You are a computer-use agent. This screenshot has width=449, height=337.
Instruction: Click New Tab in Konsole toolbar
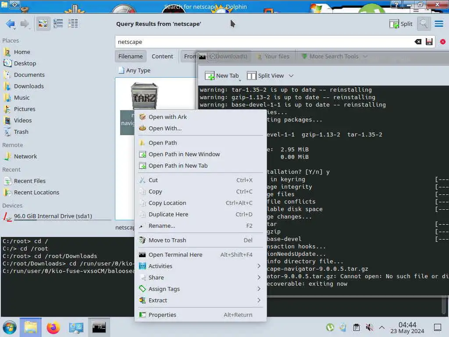[222, 75]
